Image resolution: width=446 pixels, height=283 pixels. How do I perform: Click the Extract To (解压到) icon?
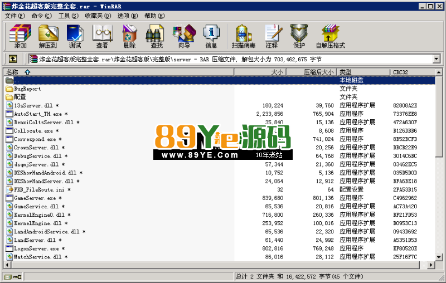tap(48, 36)
